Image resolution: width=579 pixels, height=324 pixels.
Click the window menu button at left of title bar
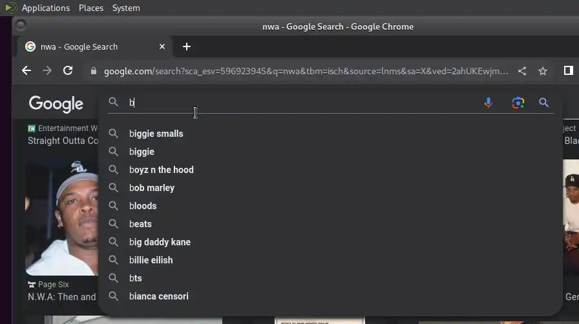[21, 25]
